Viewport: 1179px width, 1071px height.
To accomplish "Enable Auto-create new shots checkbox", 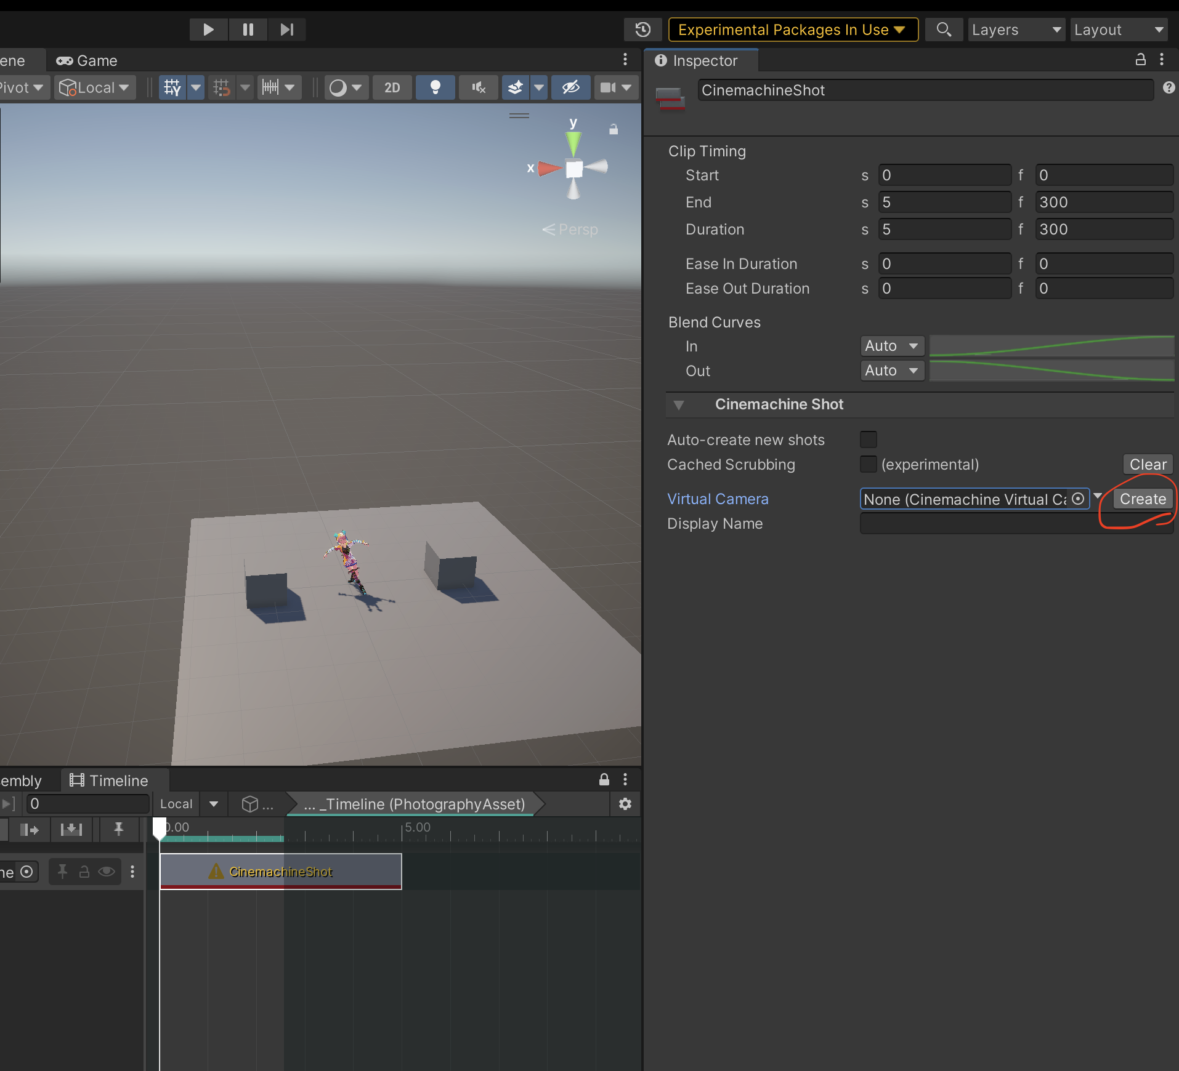I will (x=869, y=439).
